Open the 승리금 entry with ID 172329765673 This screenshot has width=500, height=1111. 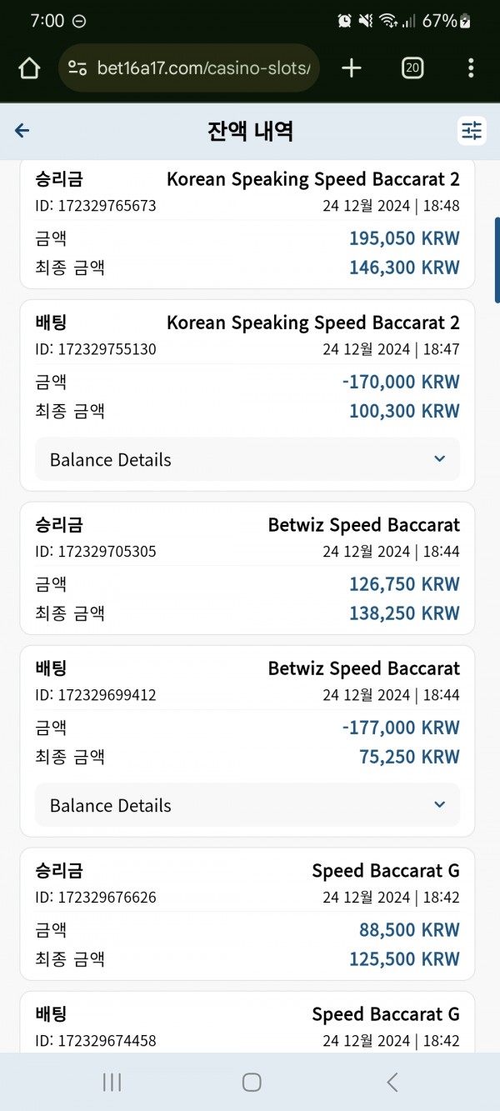247,223
